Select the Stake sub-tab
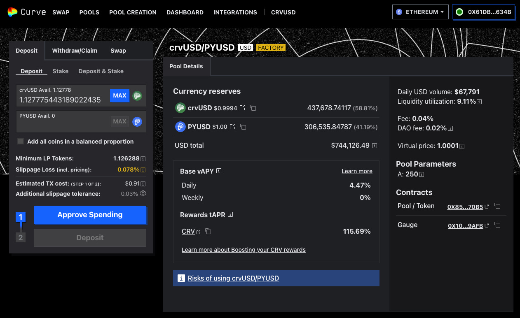 [61, 71]
